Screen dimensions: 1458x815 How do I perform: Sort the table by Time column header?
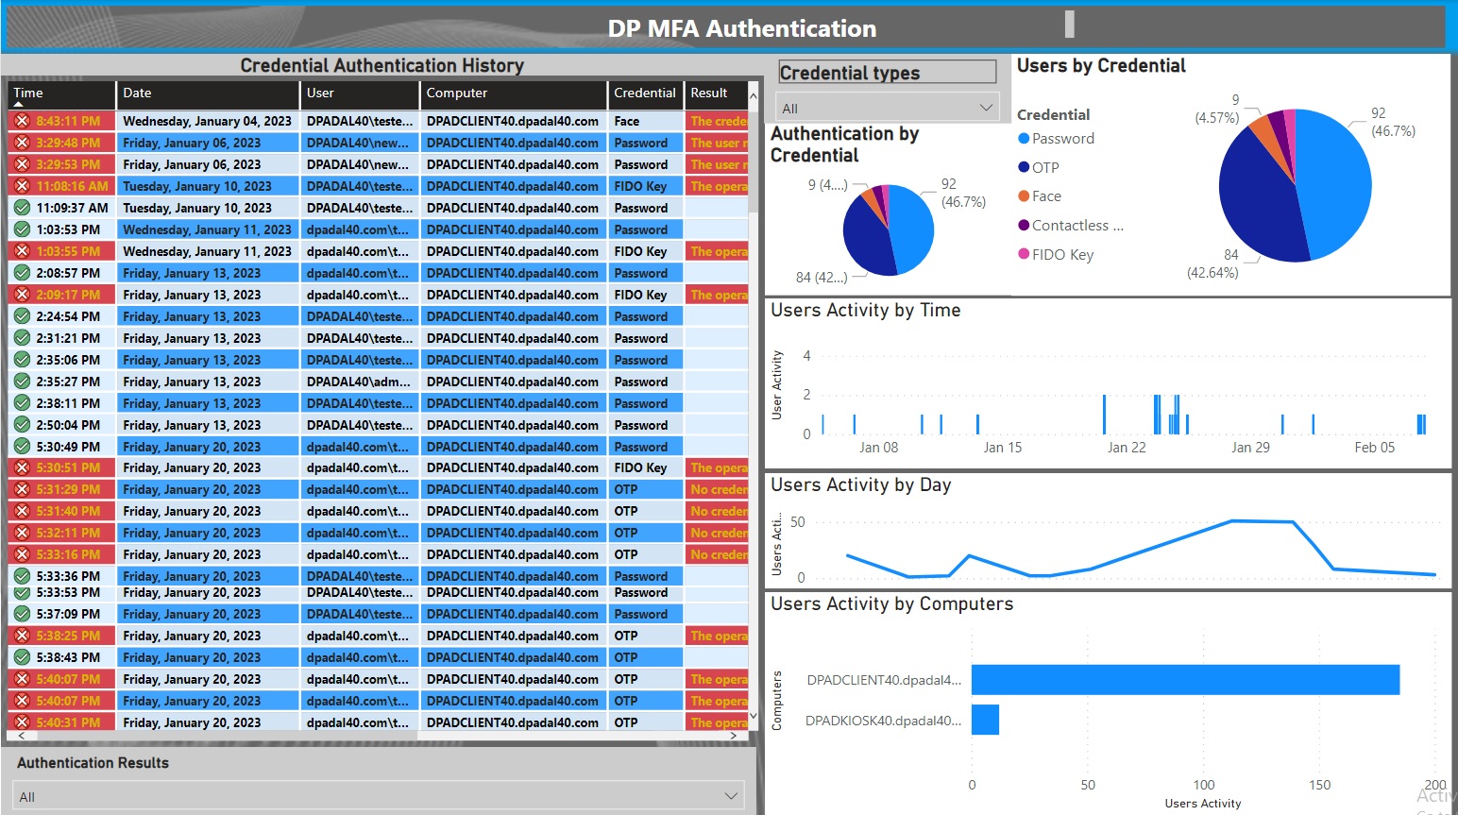point(28,93)
